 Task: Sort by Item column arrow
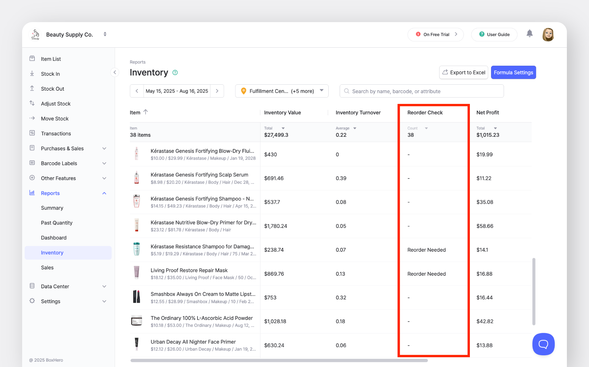click(x=146, y=112)
